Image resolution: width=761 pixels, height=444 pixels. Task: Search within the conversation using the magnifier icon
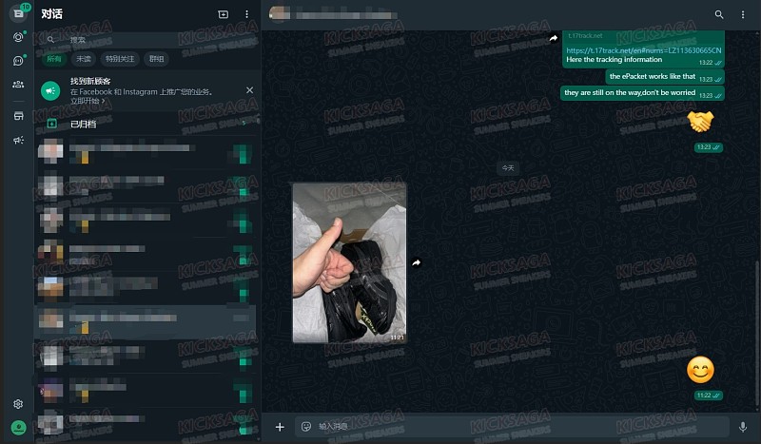tap(719, 14)
